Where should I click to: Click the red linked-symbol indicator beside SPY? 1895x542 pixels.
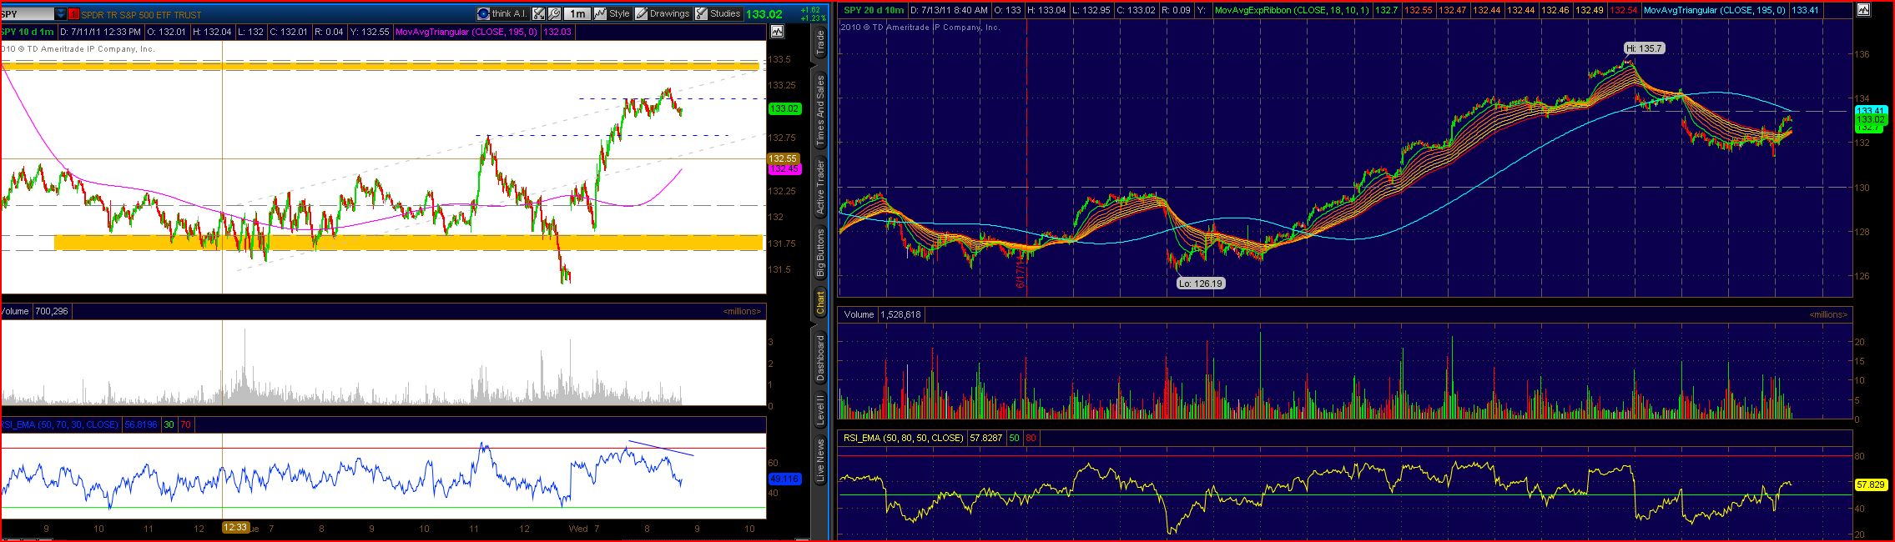73,14
